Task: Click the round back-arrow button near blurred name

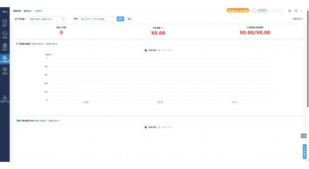Action: click(254, 11)
